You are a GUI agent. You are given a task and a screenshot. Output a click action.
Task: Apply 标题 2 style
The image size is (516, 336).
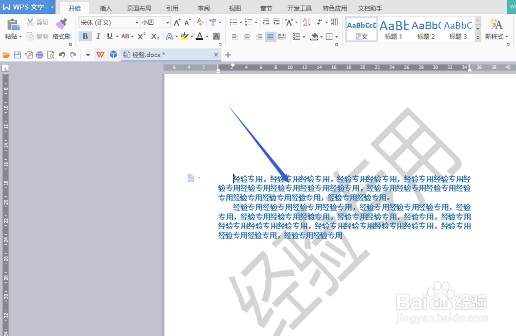click(x=426, y=30)
